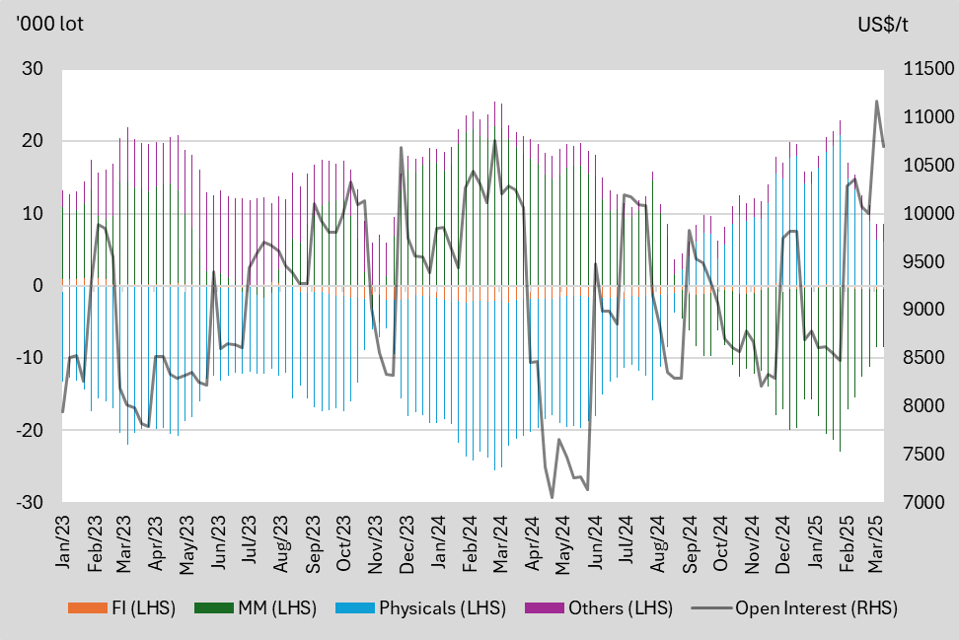Select the Jan/23 x-axis label
The height and width of the screenshot is (640, 959).
click(x=62, y=545)
